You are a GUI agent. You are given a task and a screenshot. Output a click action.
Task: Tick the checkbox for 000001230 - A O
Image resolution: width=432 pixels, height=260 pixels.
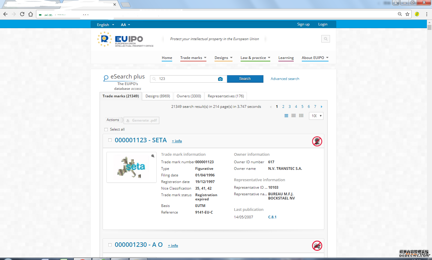110,245
